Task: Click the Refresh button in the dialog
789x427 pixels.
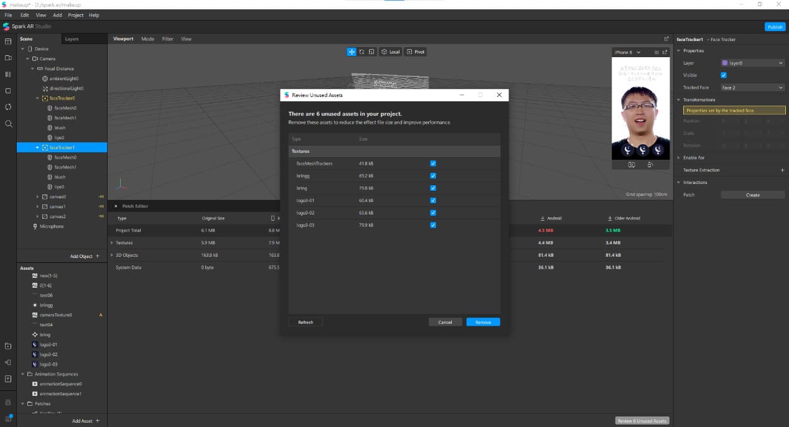Action: pyautogui.click(x=306, y=322)
